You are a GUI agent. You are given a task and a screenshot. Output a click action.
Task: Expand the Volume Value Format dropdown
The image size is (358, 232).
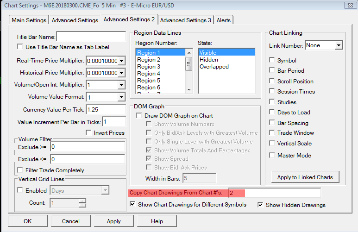coord(121,97)
